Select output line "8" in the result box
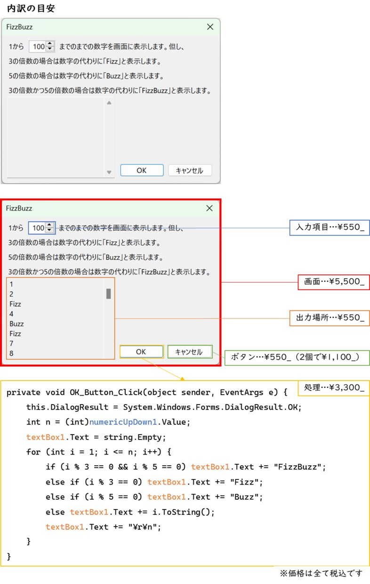This screenshot has height=584, width=370. click(11, 353)
